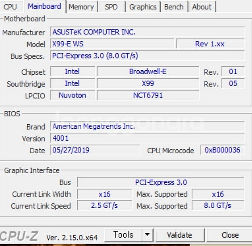Image resolution: width=252 pixels, height=246 pixels.
Task: Click the Current Link Speed label
Action: 41,206
